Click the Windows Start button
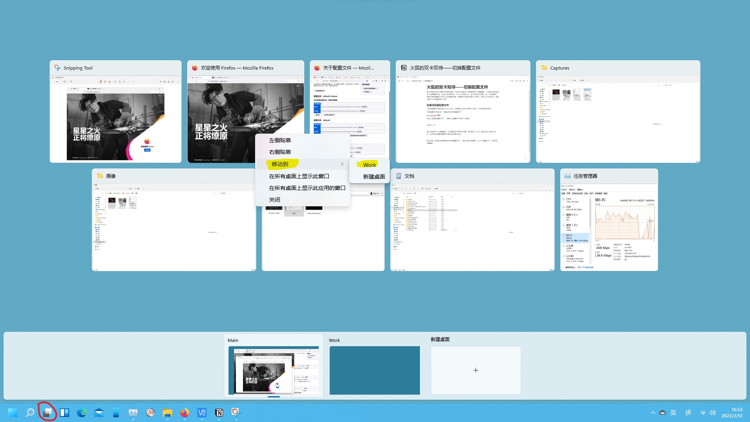The height and width of the screenshot is (422, 750). click(x=12, y=413)
